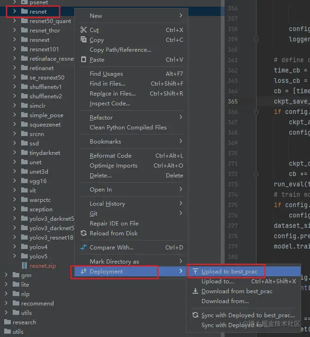Click the Sync with Deployed refresh icon
The height and width of the screenshot is (337, 310).
pyautogui.click(x=195, y=315)
